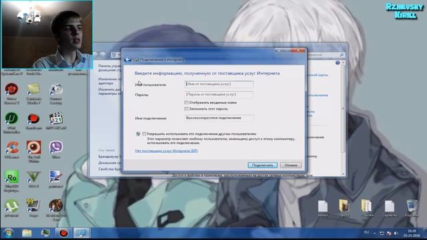427x240 pixels.
Task: Select the Camtasia Studio 7 desktop icon
Action: coord(33,94)
